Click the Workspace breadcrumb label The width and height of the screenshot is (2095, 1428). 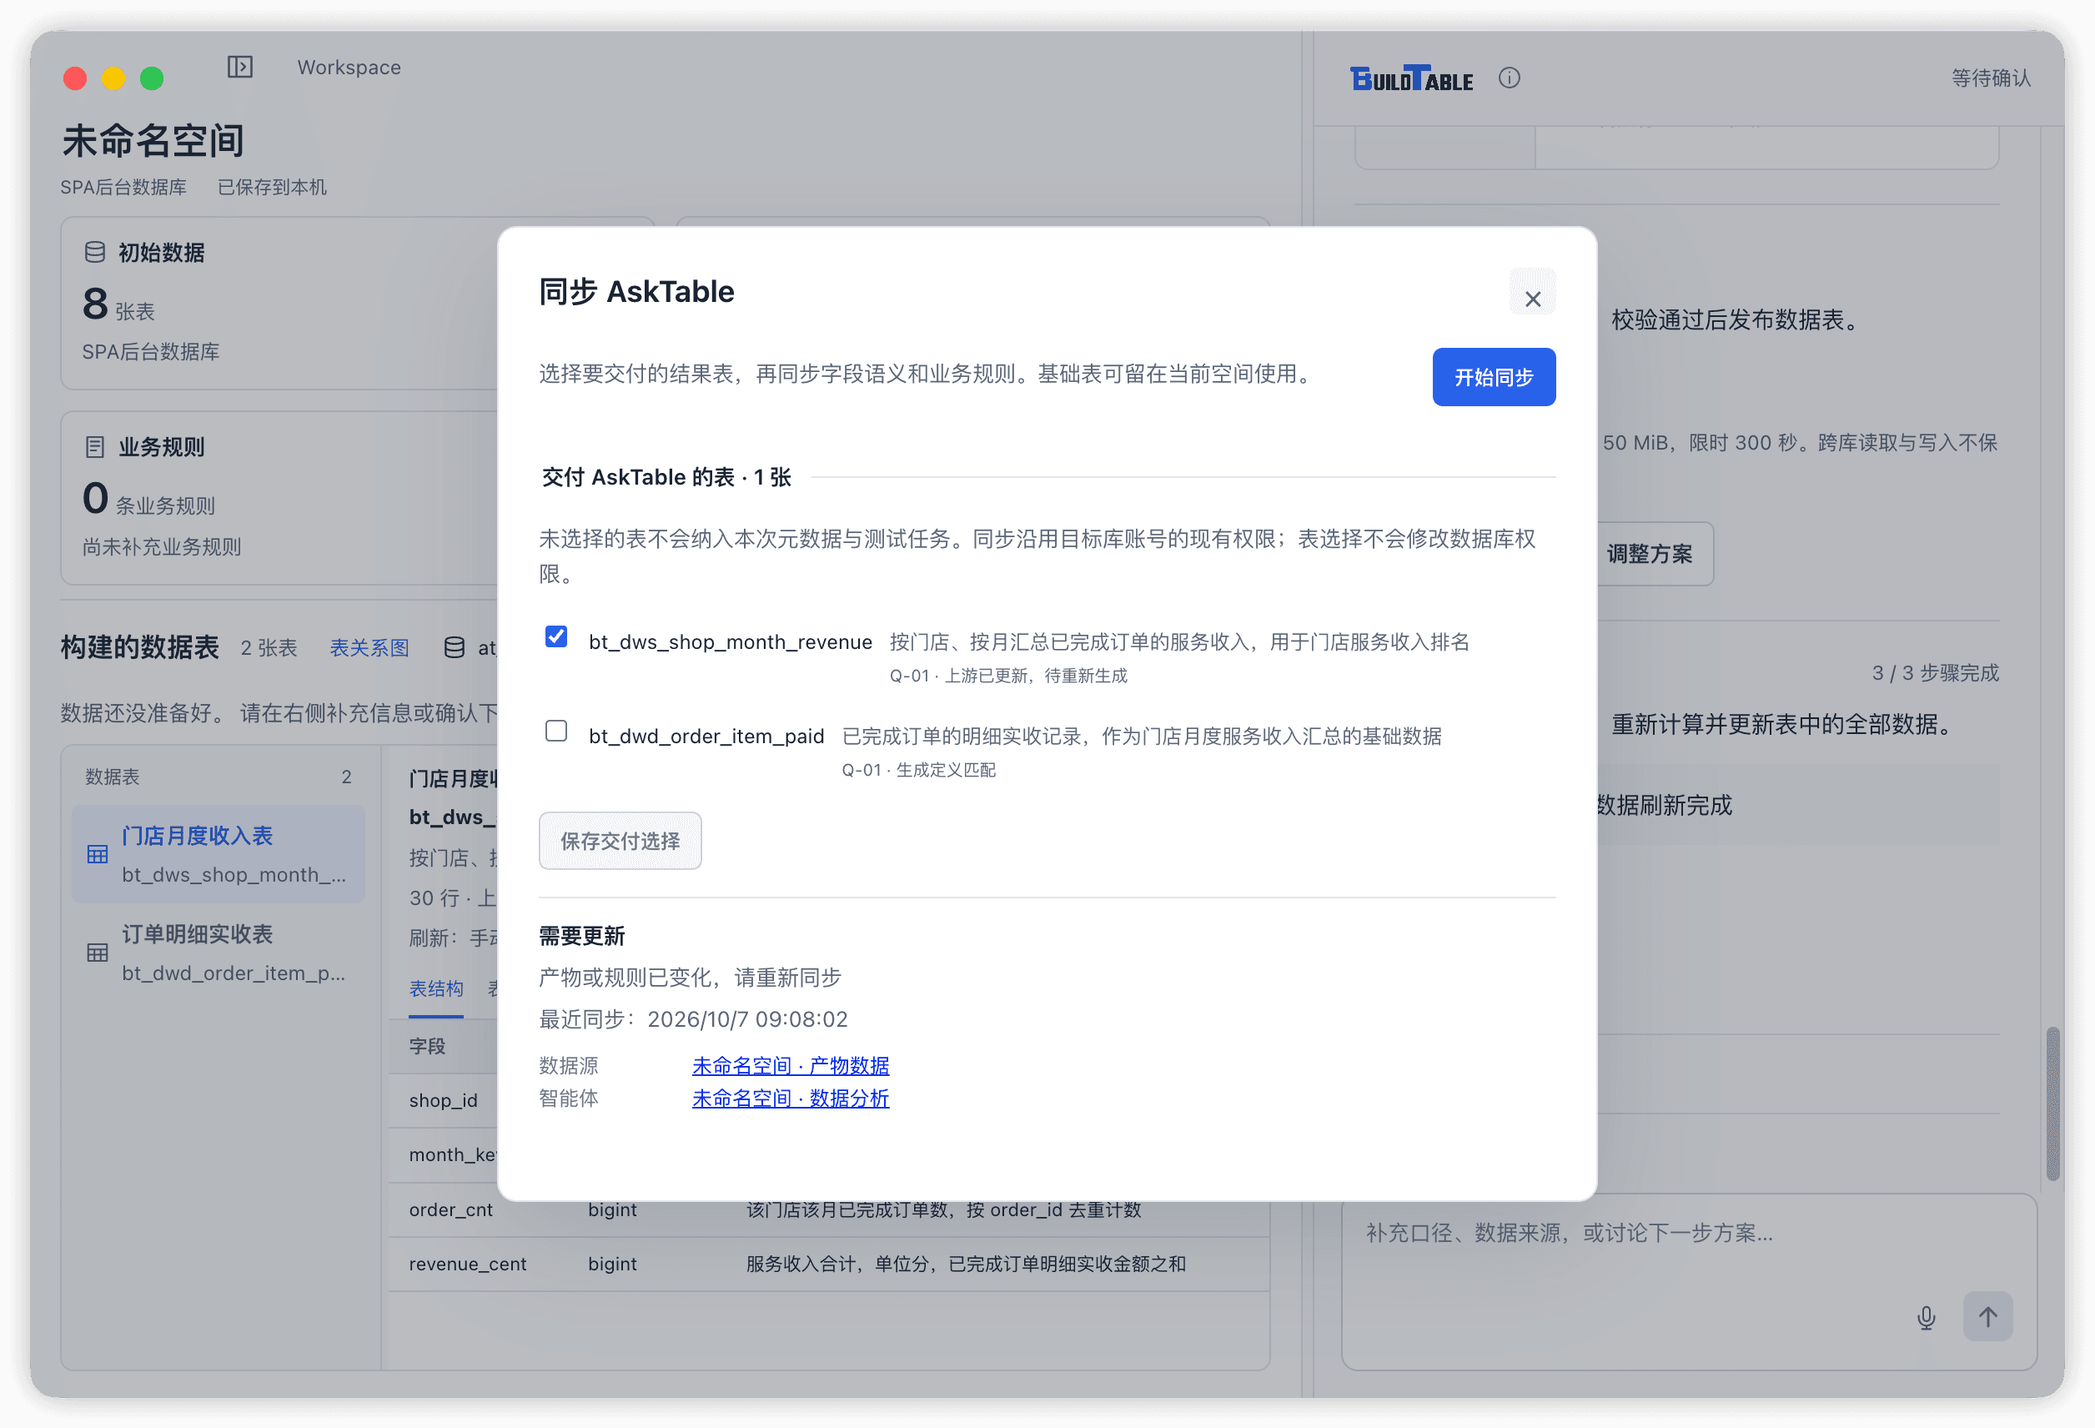pyautogui.click(x=349, y=67)
